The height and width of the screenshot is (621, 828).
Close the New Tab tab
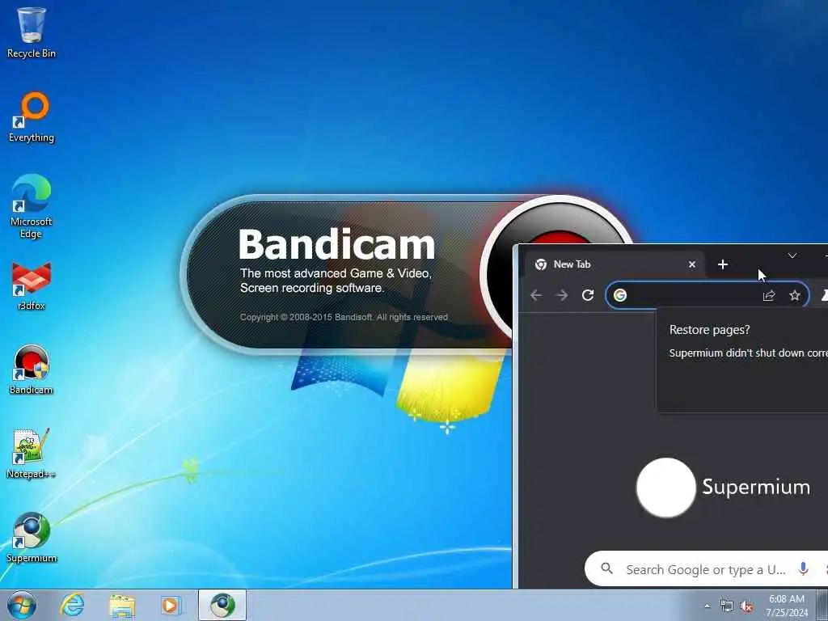[692, 264]
